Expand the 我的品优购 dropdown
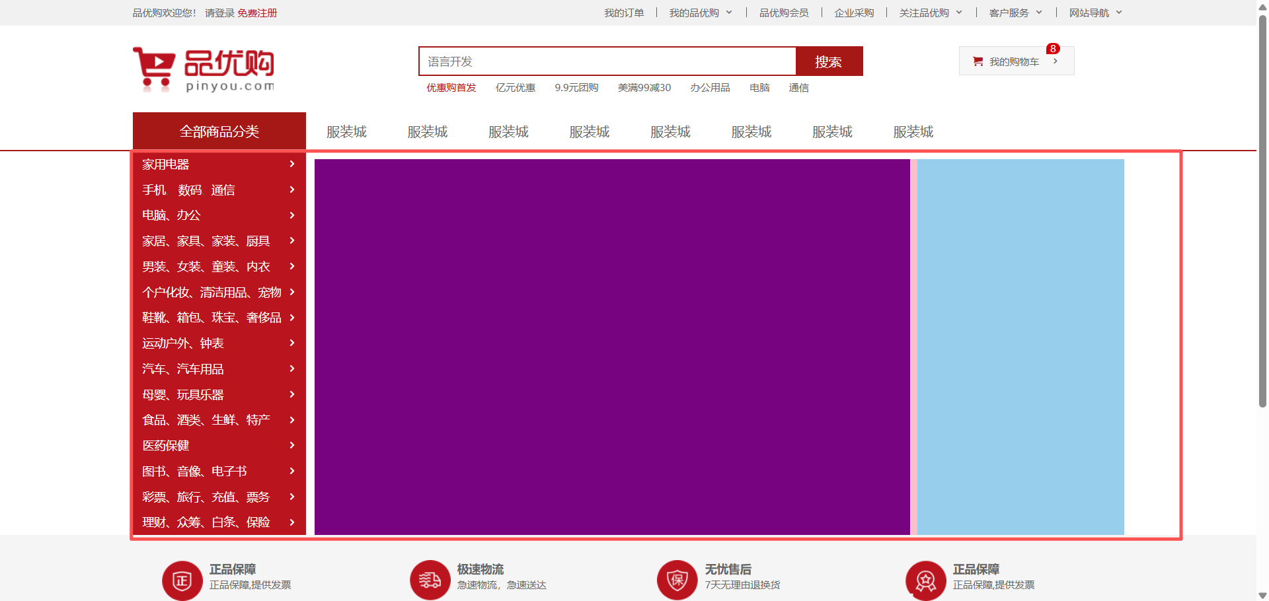Viewport: 1269px width, 601px height. click(x=701, y=13)
